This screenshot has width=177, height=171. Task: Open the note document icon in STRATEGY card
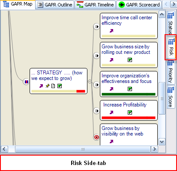click(53, 86)
